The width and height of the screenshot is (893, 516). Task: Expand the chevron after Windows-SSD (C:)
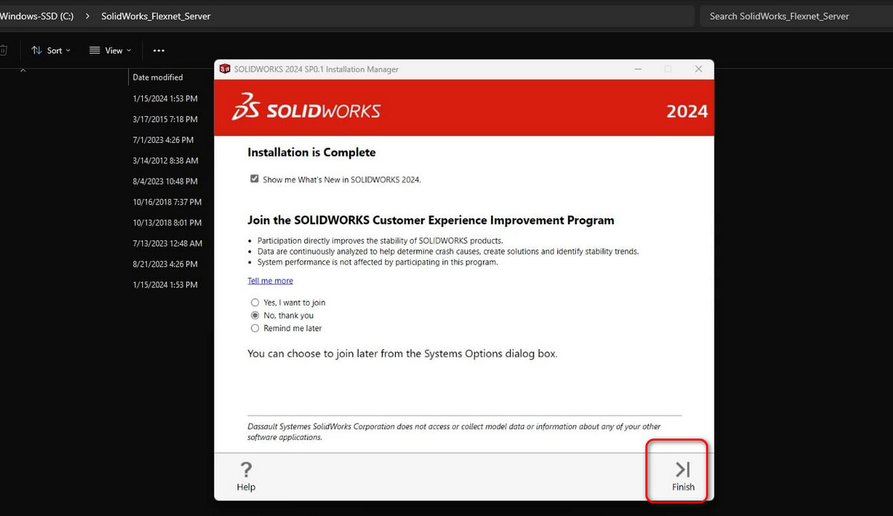[88, 16]
